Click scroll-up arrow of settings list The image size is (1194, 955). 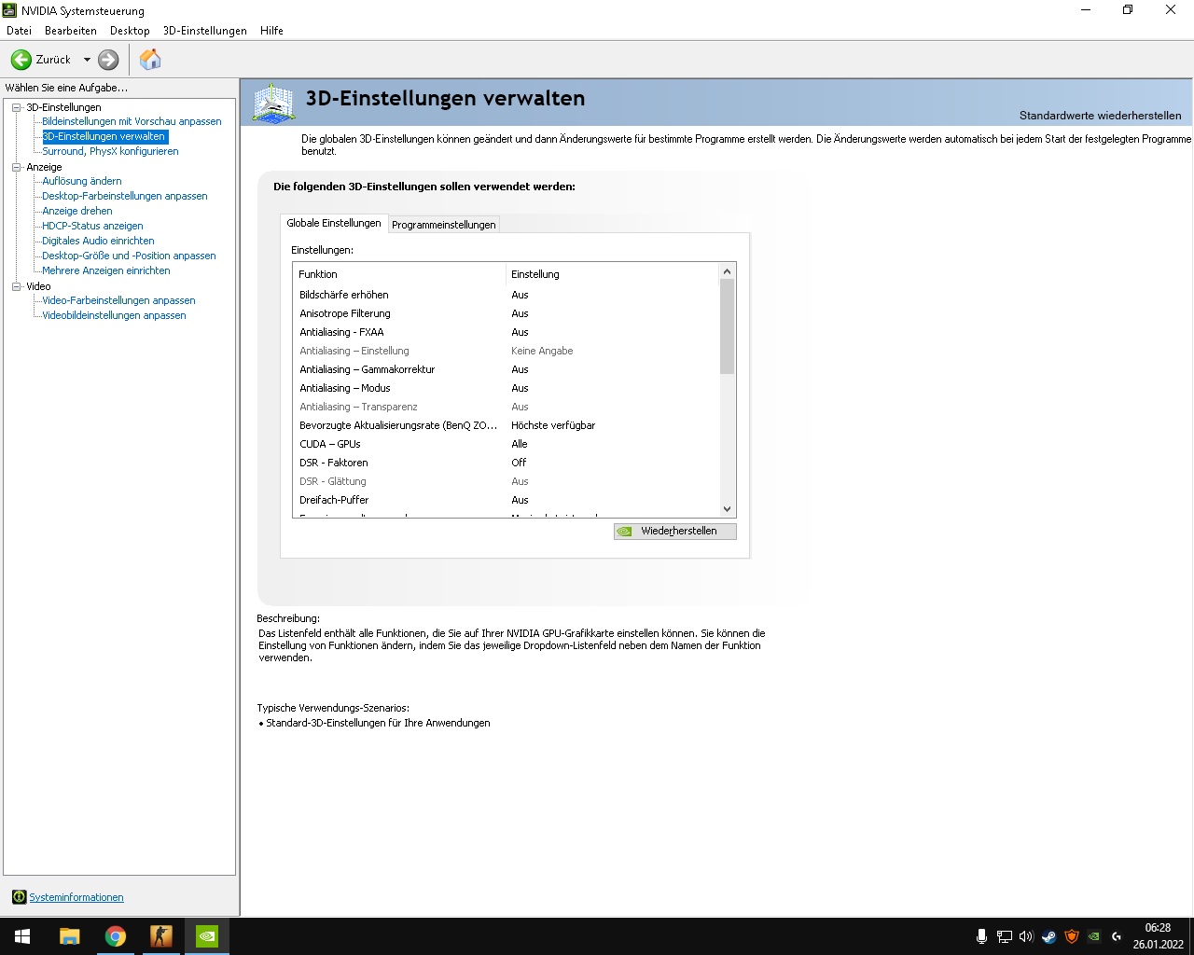coord(728,271)
